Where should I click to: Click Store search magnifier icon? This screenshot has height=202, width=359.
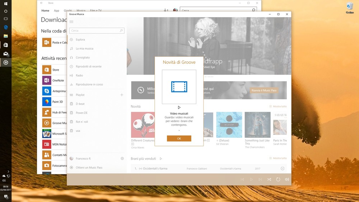[254, 10]
